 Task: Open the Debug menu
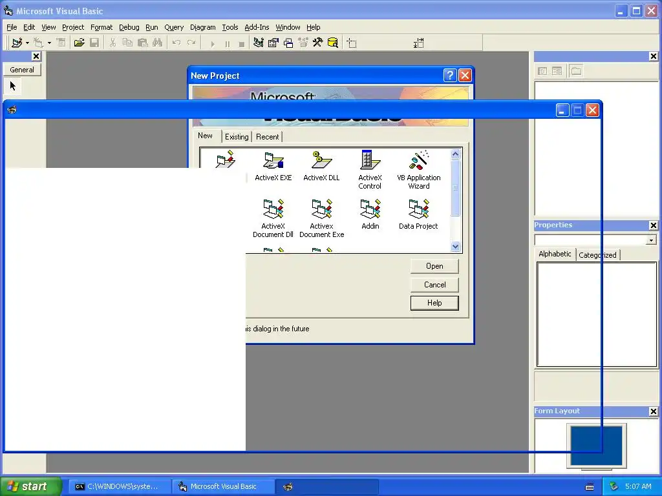pos(129,27)
